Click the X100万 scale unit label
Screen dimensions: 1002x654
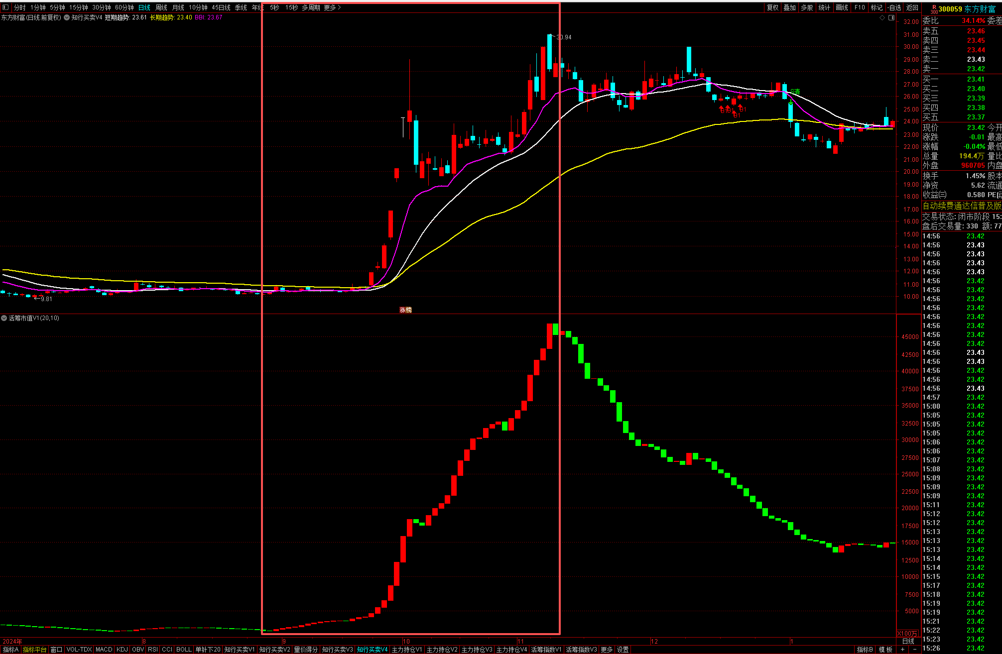[x=907, y=634]
